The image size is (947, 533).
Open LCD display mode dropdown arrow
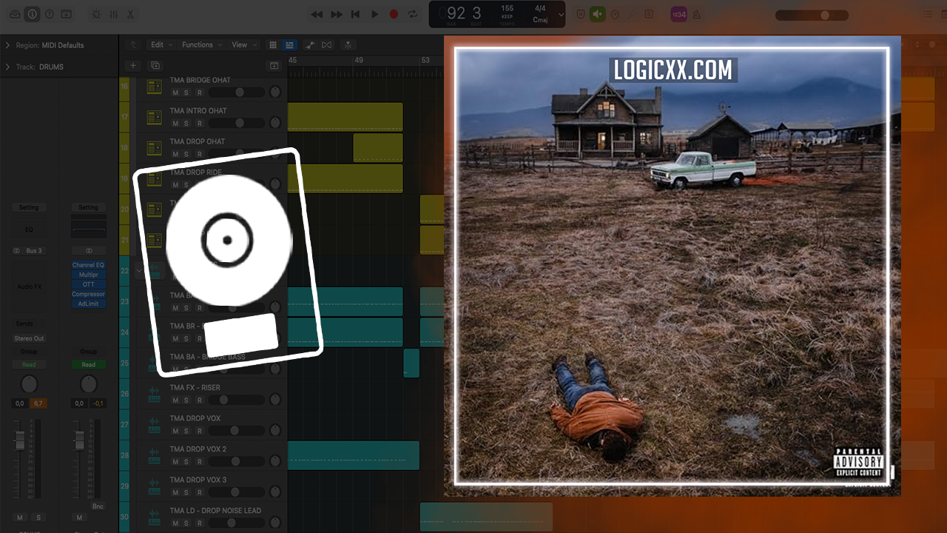coord(562,14)
